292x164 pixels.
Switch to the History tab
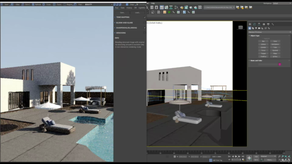pyautogui.click(x=129, y=8)
